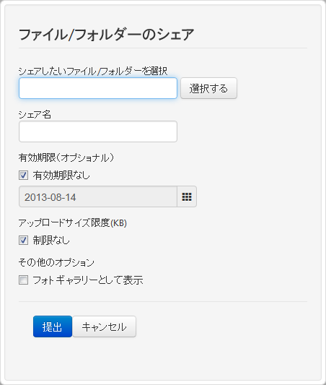Click the フォトギャラリーとして表示 label text
Viewport: 326px width, 385px height.
[88, 280]
